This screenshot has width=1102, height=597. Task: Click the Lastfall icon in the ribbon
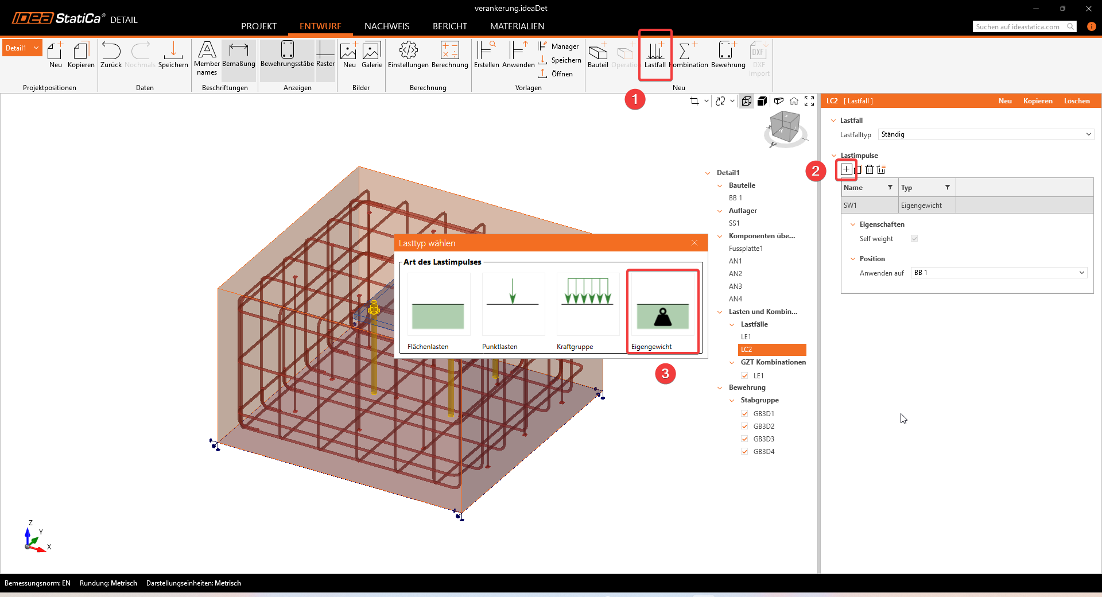tap(655, 53)
